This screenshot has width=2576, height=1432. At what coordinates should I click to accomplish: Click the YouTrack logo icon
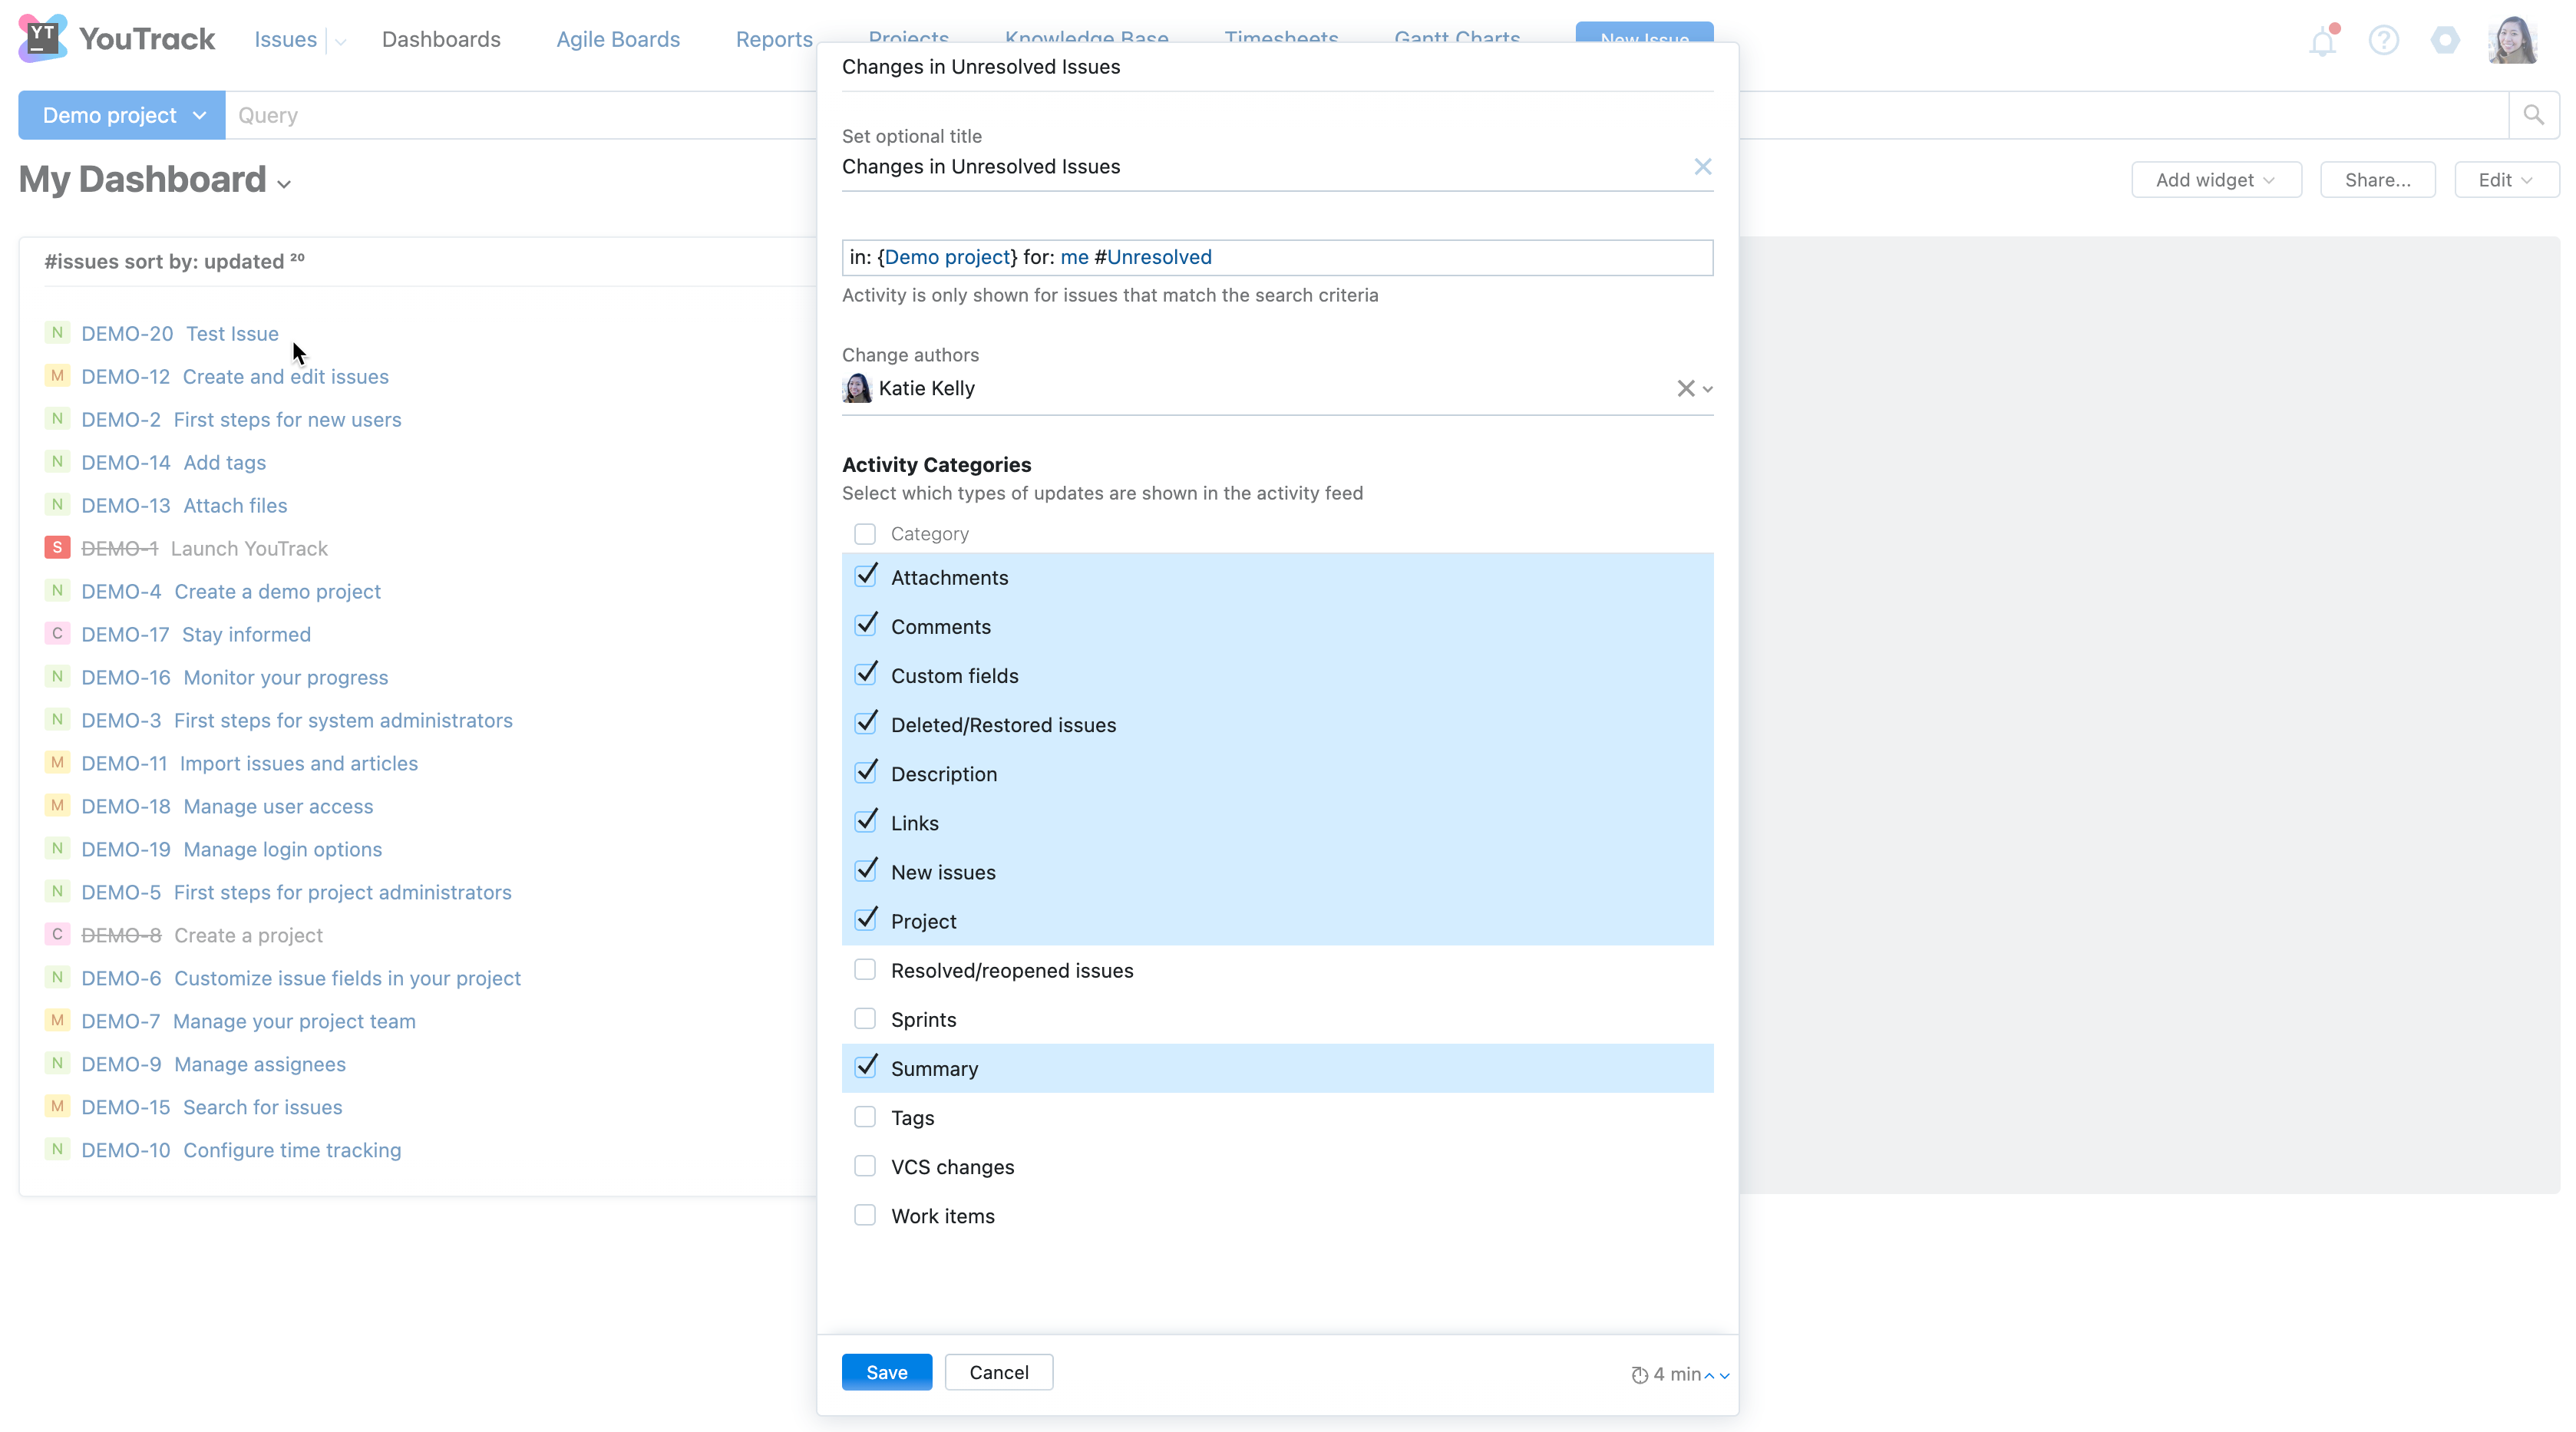tap(42, 38)
